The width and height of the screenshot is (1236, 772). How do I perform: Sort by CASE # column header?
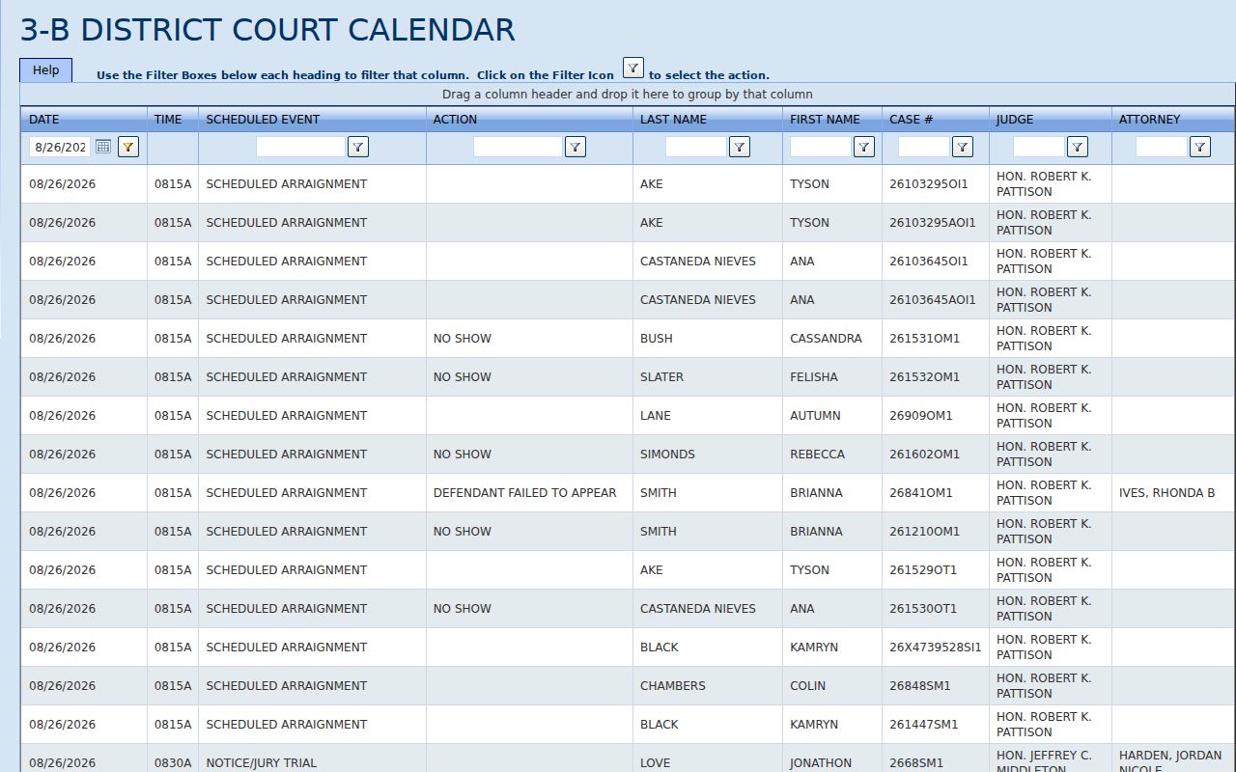(911, 120)
